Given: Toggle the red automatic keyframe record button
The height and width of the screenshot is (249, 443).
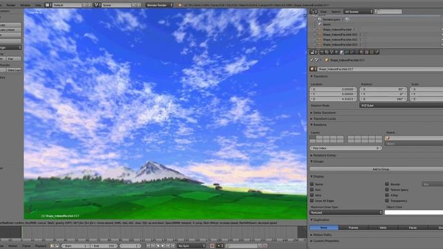Looking at the screenshot, I should 212,246.
